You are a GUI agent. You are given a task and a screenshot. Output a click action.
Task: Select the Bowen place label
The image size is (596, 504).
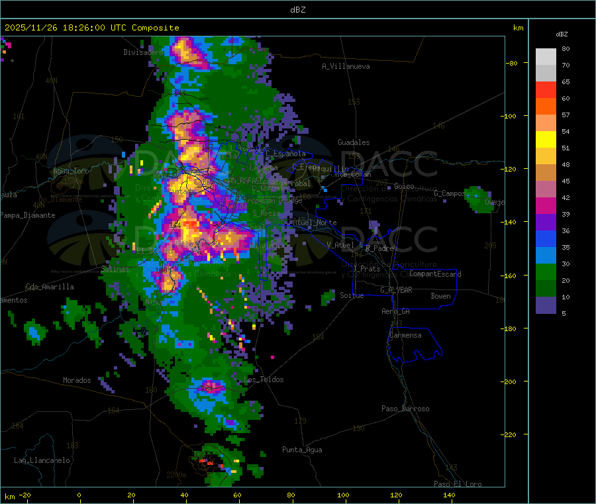[x=440, y=296]
